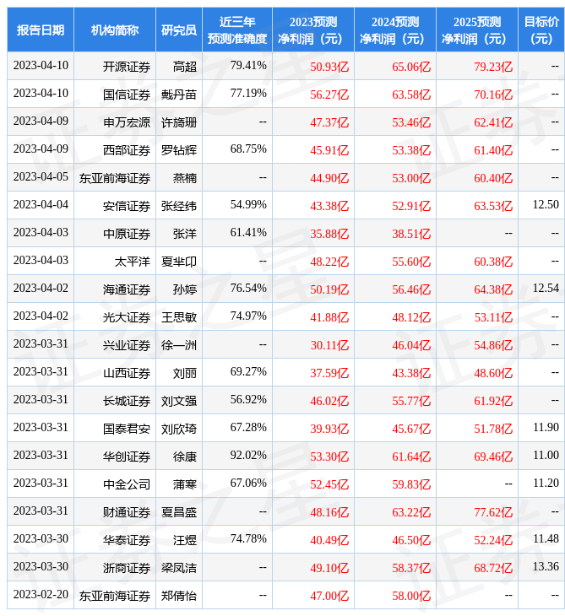Click the 79.23亿 forecast for 2025
This screenshot has height=616, width=565.
coord(493,66)
